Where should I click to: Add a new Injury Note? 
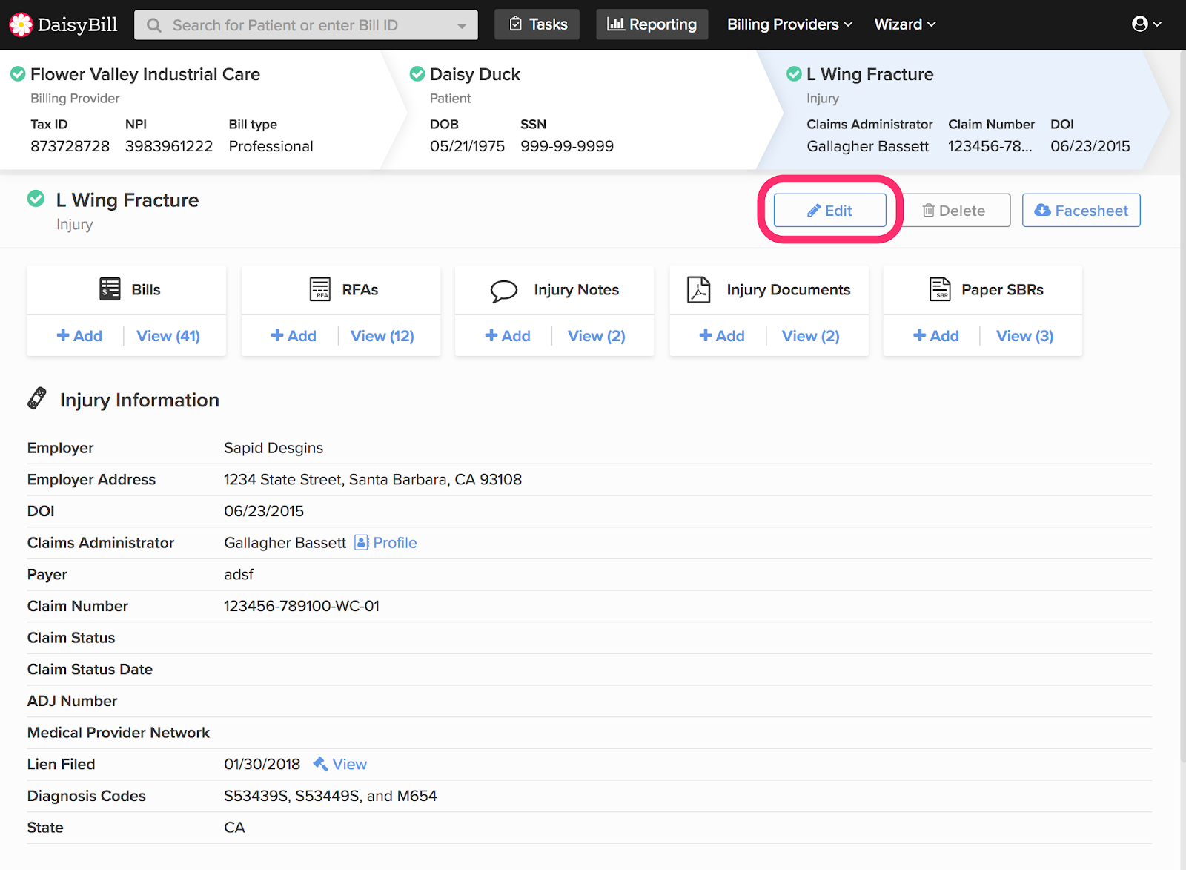508,336
